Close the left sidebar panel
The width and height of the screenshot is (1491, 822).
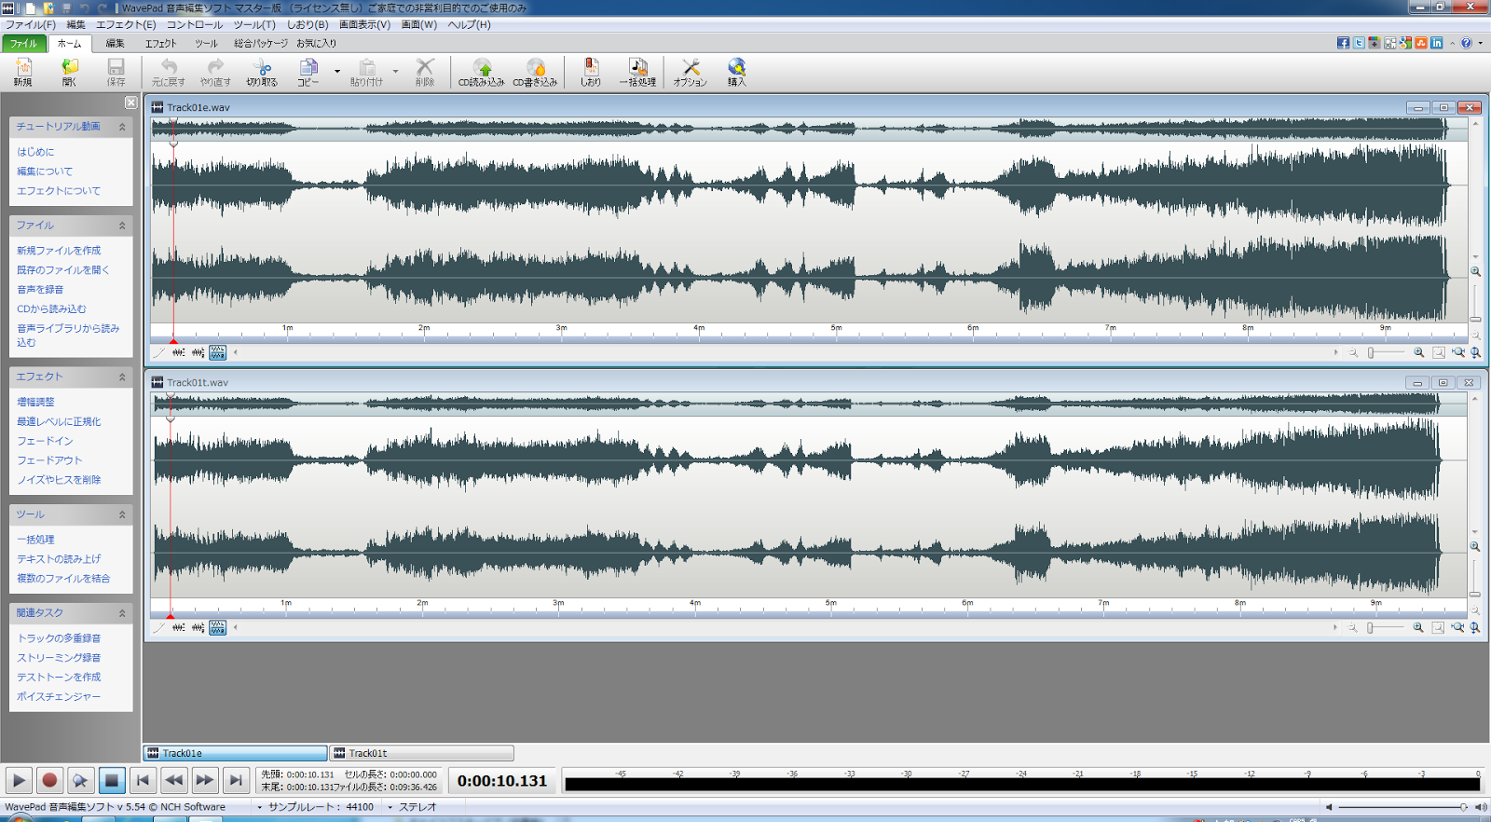pyautogui.click(x=130, y=103)
